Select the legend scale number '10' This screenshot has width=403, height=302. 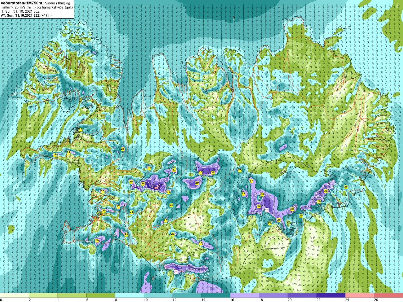pos(145,300)
